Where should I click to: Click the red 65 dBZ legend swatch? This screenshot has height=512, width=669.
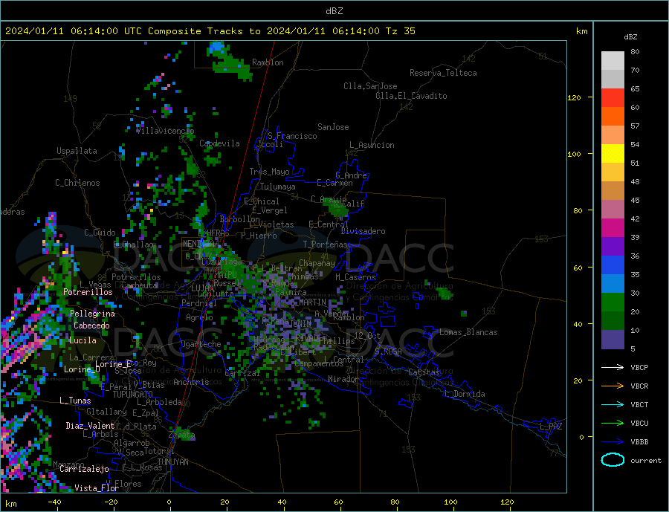[x=613, y=97]
